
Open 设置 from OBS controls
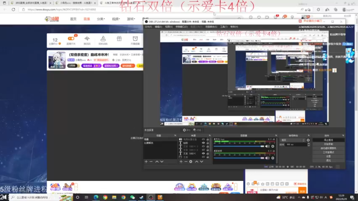pos(328,157)
